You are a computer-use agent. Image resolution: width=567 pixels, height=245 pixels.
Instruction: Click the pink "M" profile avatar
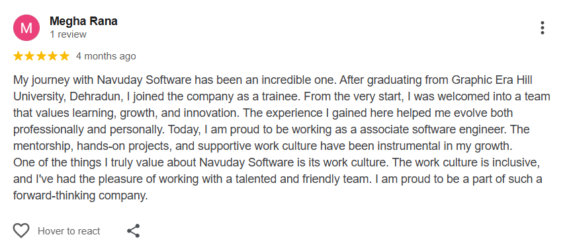click(x=26, y=28)
